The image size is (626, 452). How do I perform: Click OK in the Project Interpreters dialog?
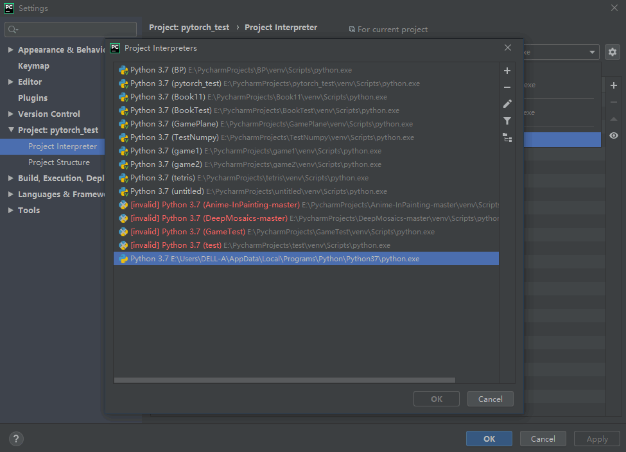437,399
